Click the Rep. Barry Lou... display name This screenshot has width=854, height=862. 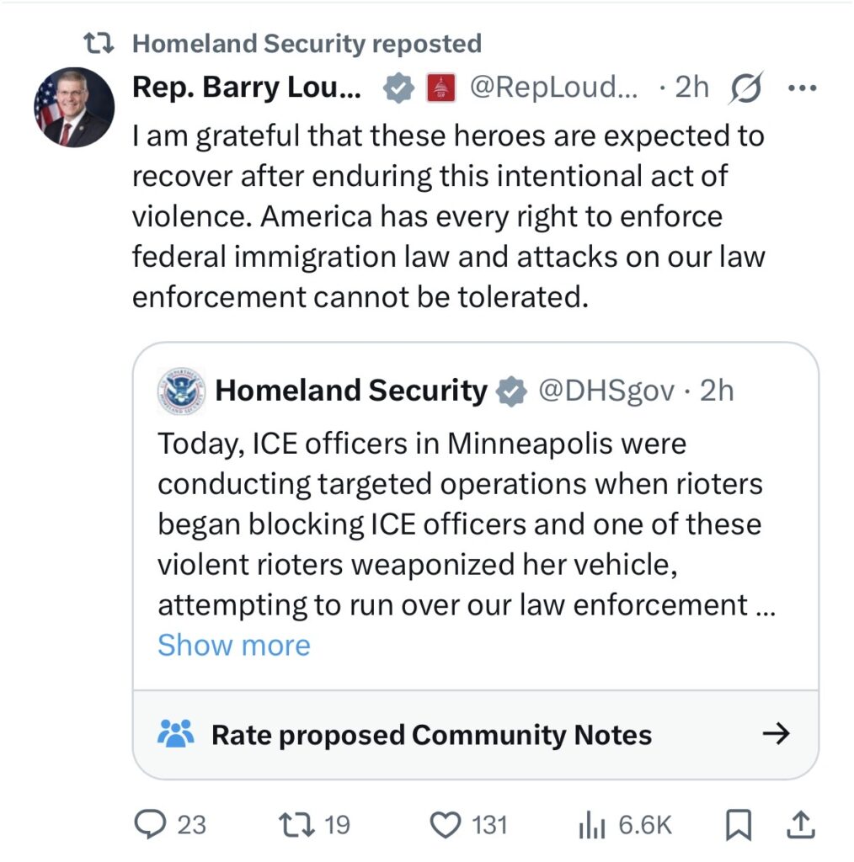tap(247, 88)
